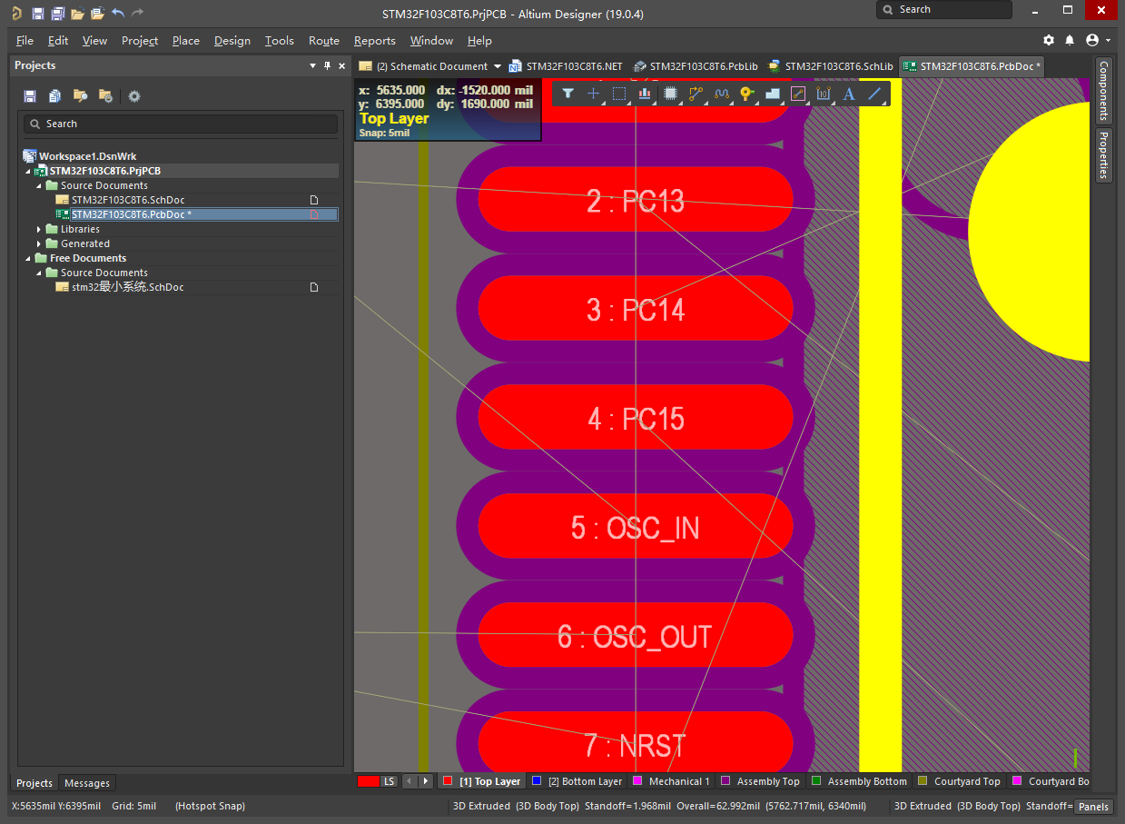Switch to STM32F103C8T6.PcbLib tab

696,66
